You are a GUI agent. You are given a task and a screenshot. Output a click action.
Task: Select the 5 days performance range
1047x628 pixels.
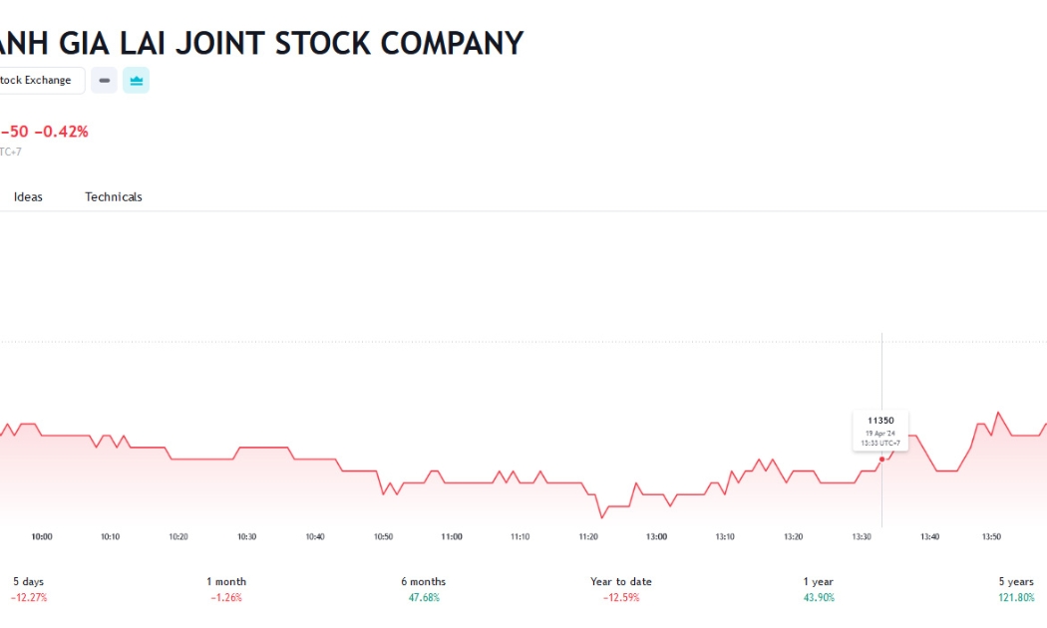click(29, 589)
